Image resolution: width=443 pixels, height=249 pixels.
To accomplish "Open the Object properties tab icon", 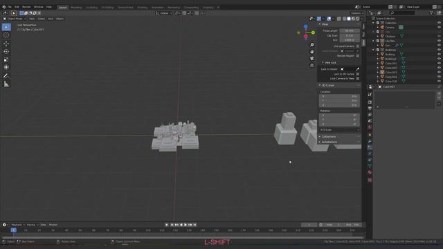I will pos(370,135).
